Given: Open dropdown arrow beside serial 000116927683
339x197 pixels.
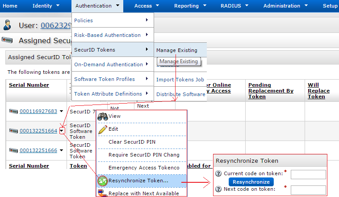Looking at the screenshot, I should pos(61,112).
